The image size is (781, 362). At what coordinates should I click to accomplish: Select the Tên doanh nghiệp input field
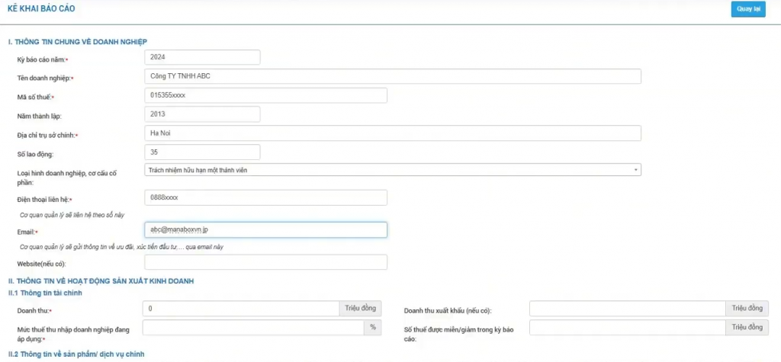pyautogui.click(x=392, y=76)
